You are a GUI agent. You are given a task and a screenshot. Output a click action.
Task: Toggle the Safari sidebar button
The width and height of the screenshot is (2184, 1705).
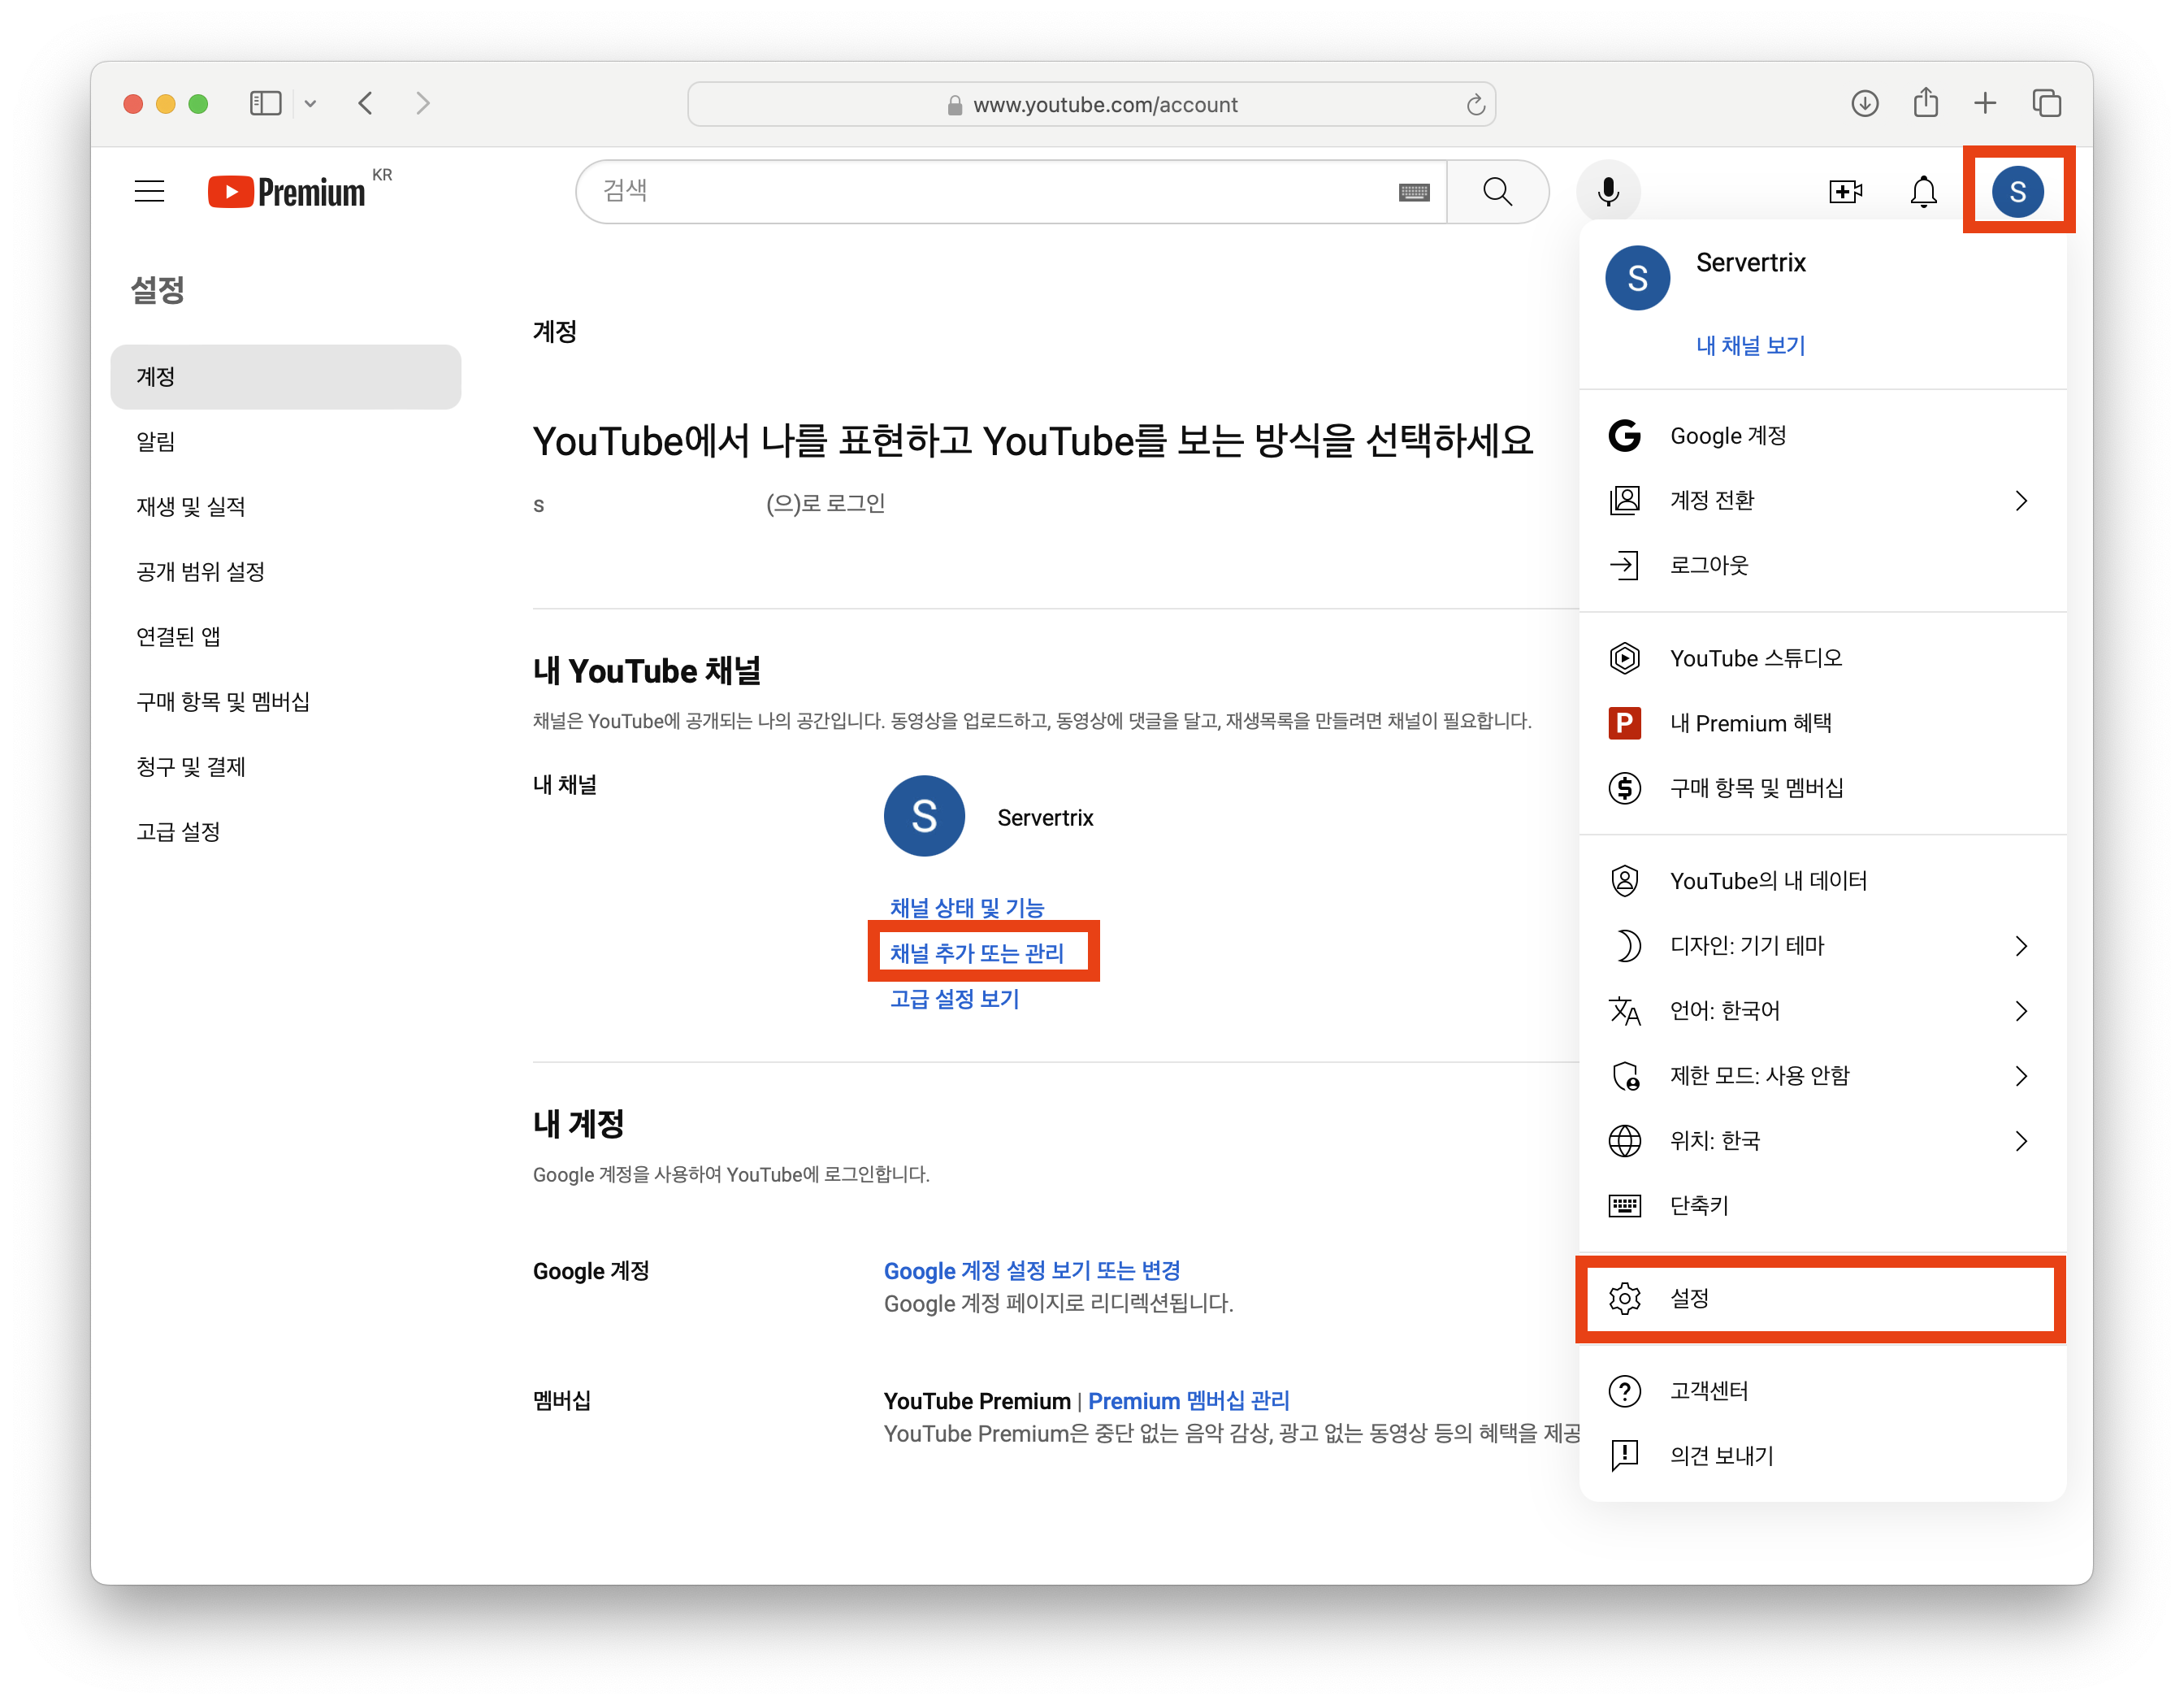[265, 103]
